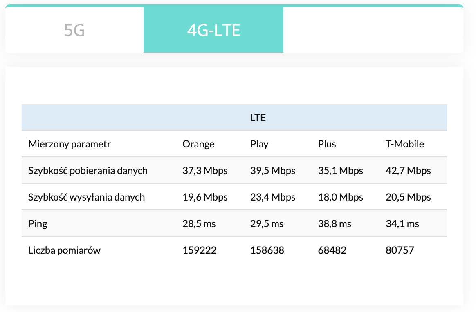This screenshot has width=476, height=312.
Task: Click Play upload speed 23,4 Mbps
Action: [x=273, y=197]
